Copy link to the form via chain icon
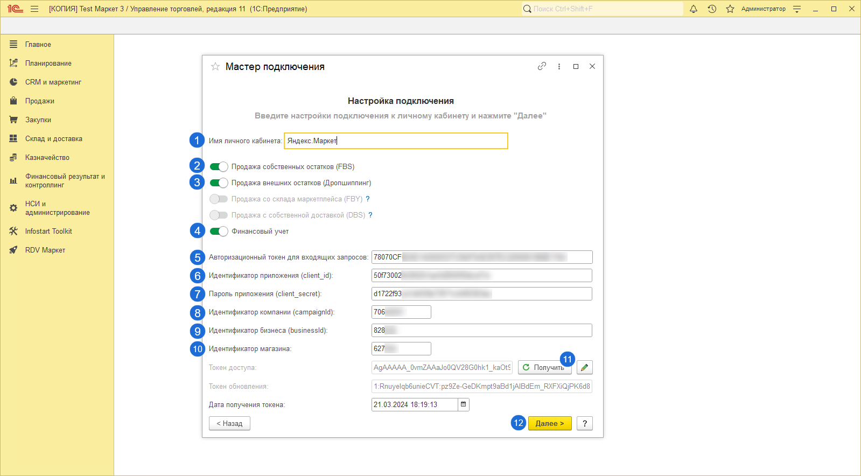The width and height of the screenshot is (861, 476). [x=542, y=66]
